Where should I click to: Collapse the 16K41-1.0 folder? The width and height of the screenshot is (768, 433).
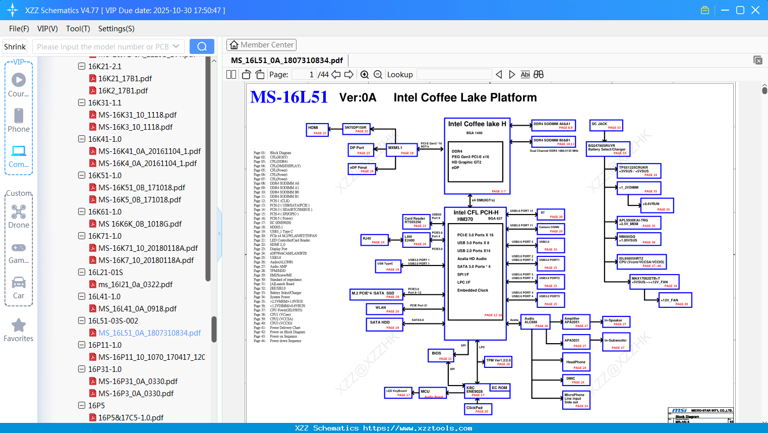[x=82, y=139]
